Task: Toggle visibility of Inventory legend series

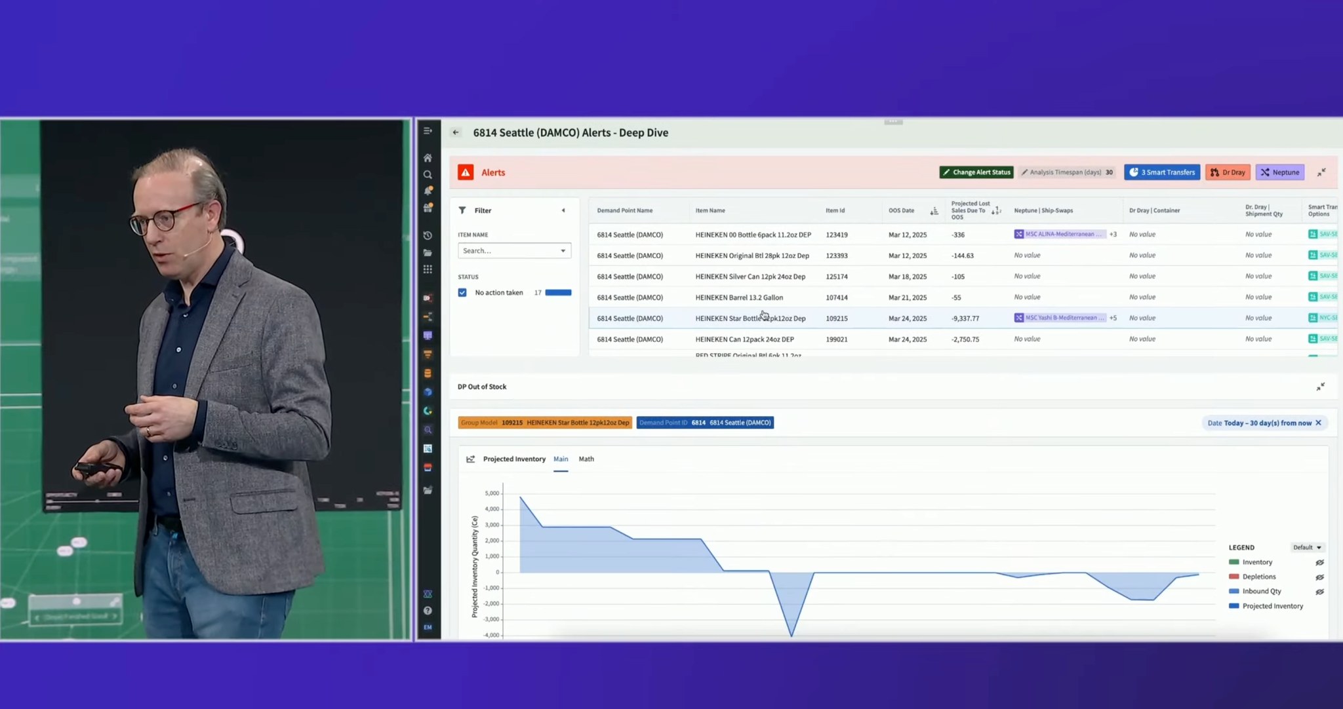Action: pos(1319,562)
